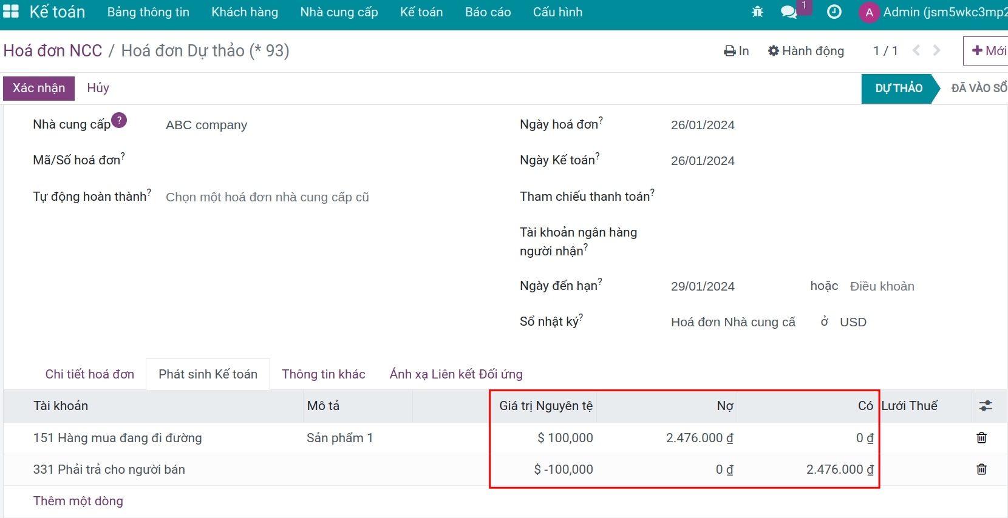Click the Ngày Kế toán date field
The image size is (1008, 518).
coord(703,161)
